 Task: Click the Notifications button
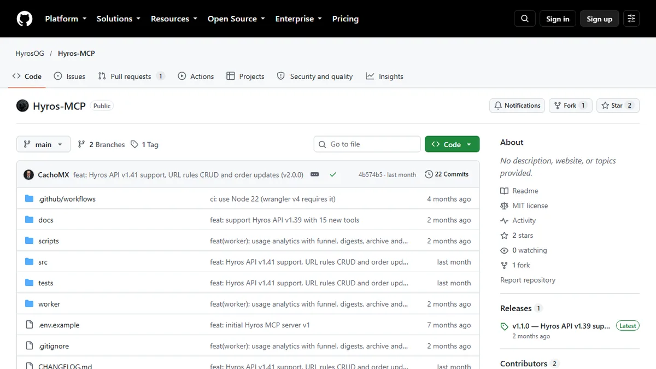[x=517, y=106]
